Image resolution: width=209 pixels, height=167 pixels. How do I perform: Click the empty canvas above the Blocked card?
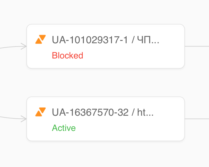(x=106, y=12)
